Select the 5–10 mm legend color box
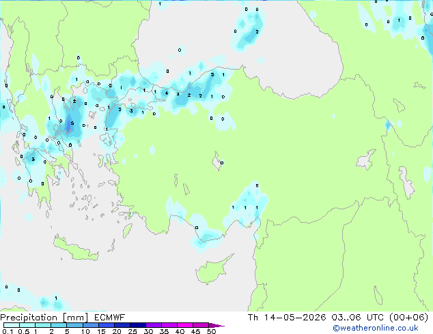This screenshot has height=334, width=433. click(74, 325)
